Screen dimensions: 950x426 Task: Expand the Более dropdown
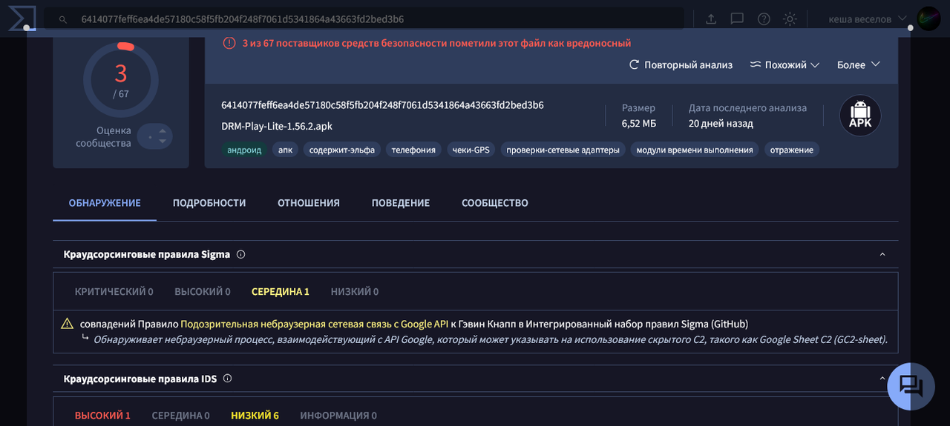coord(859,64)
